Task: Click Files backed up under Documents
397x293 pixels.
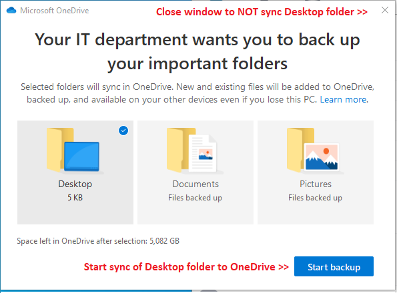Action: [195, 198]
